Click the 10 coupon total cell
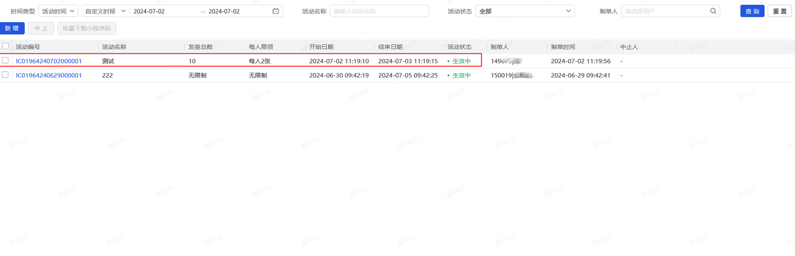This screenshot has width=795, height=256. (x=192, y=61)
